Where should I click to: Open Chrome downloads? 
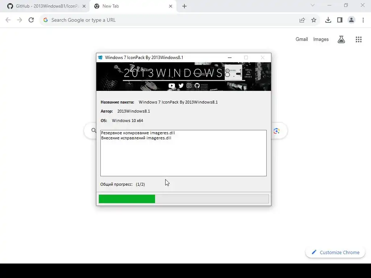pyautogui.click(x=328, y=20)
